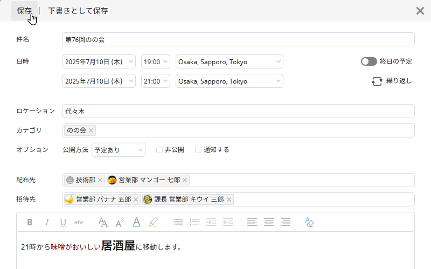Open start time 19:00 dropdown

(x=156, y=61)
